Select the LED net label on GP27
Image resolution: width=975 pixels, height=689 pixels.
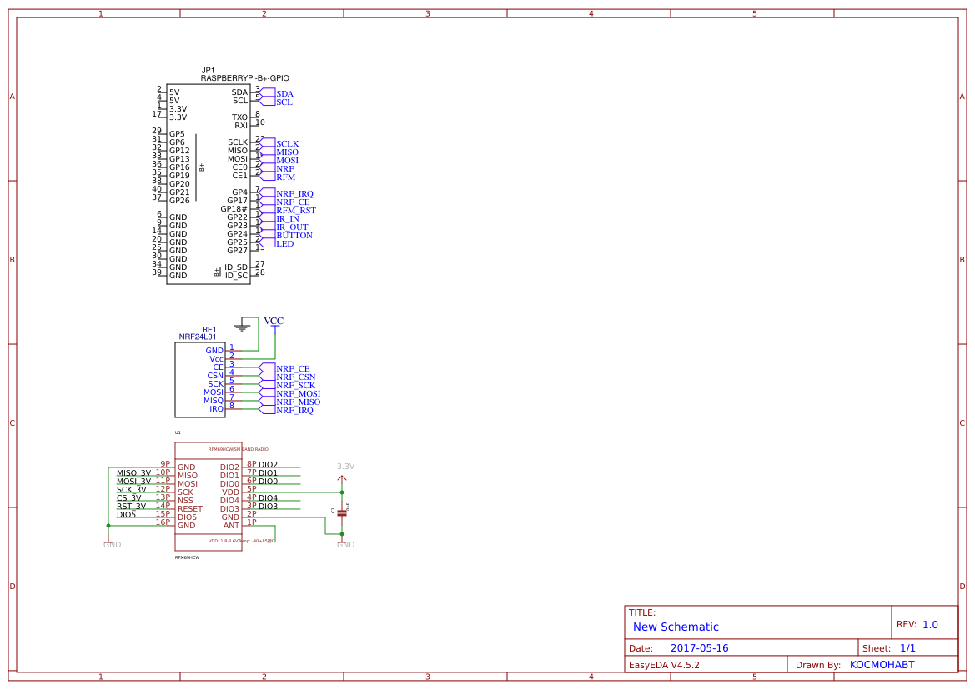[287, 243]
